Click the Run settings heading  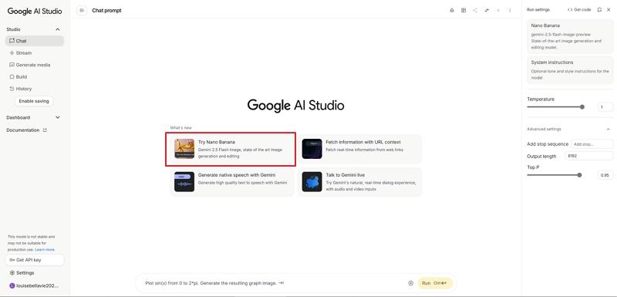click(x=538, y=10)
